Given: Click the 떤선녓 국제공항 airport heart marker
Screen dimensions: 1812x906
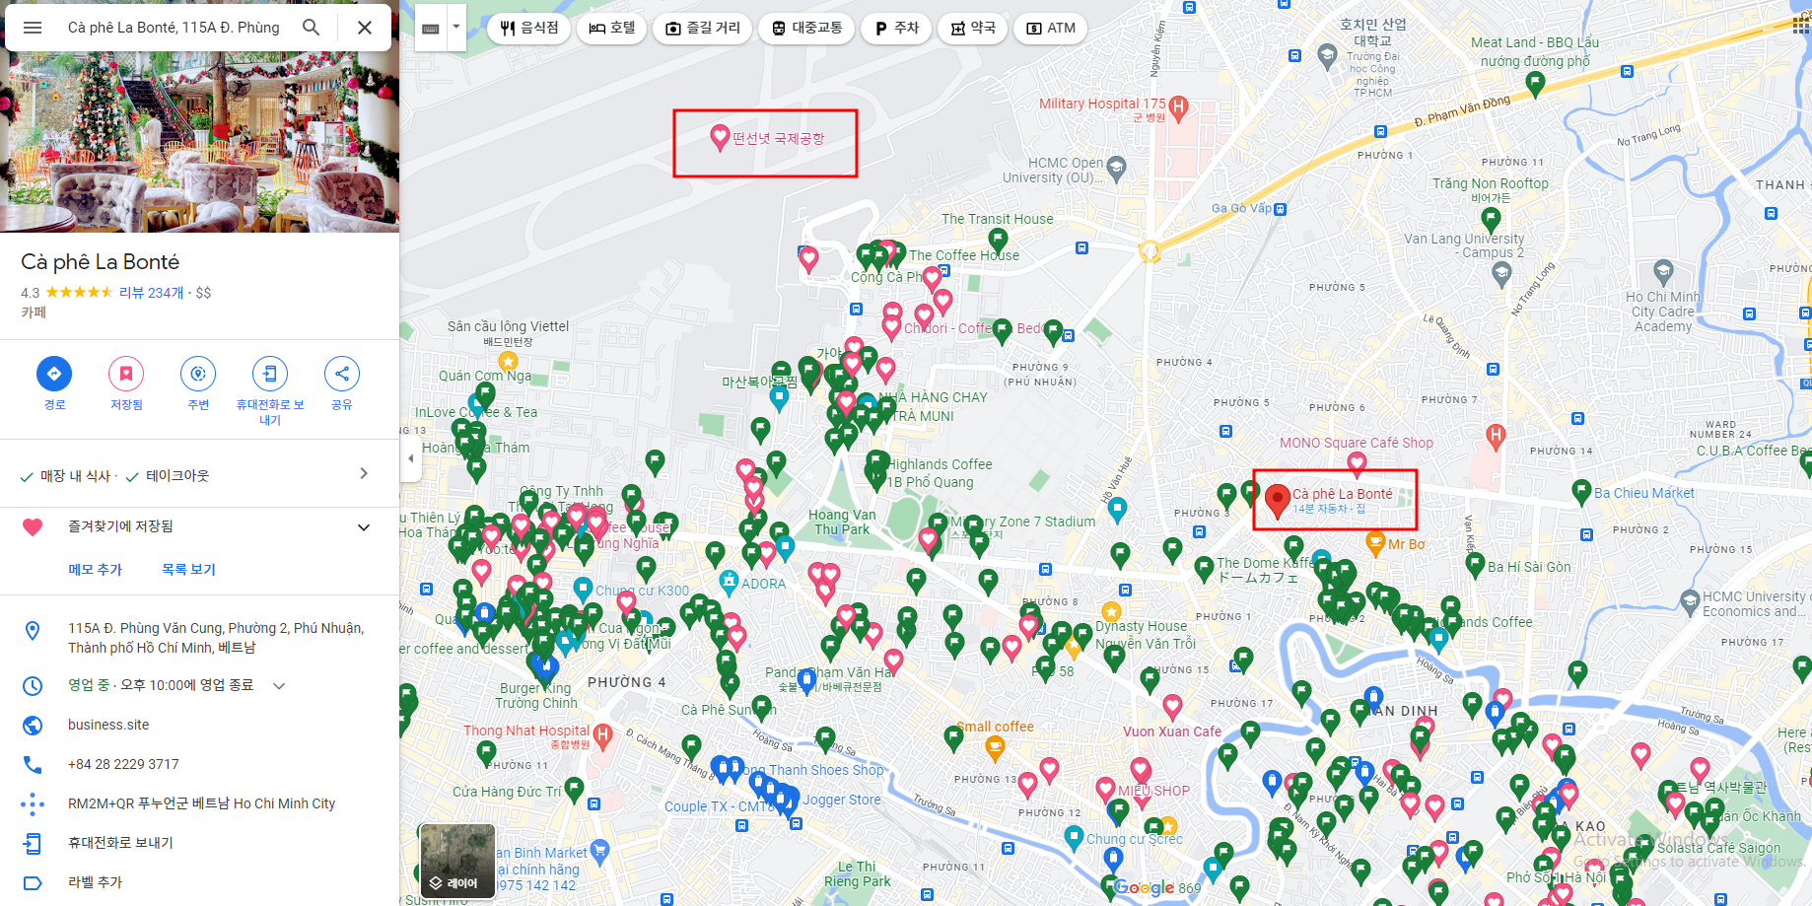Looking at the screenshot, I should [x=720, y=137].
